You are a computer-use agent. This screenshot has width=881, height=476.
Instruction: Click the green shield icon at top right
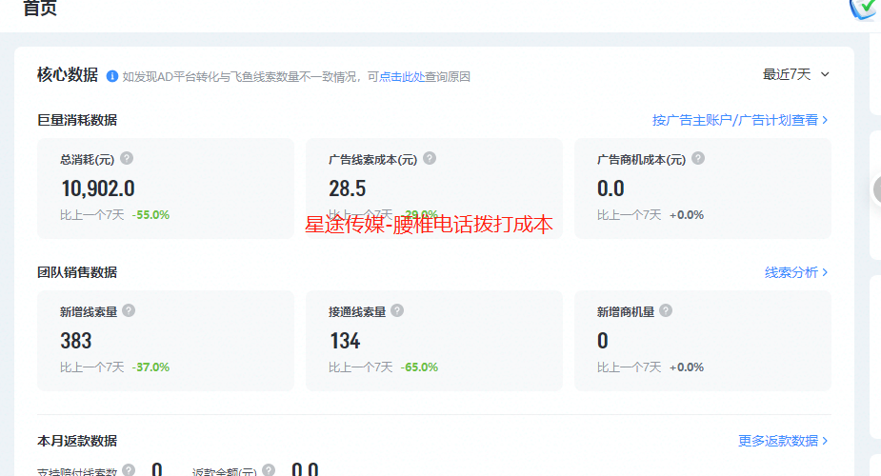(x=865, y=8)
